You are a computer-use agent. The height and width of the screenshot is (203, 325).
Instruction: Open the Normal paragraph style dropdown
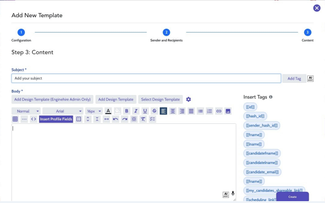point(26,111)
